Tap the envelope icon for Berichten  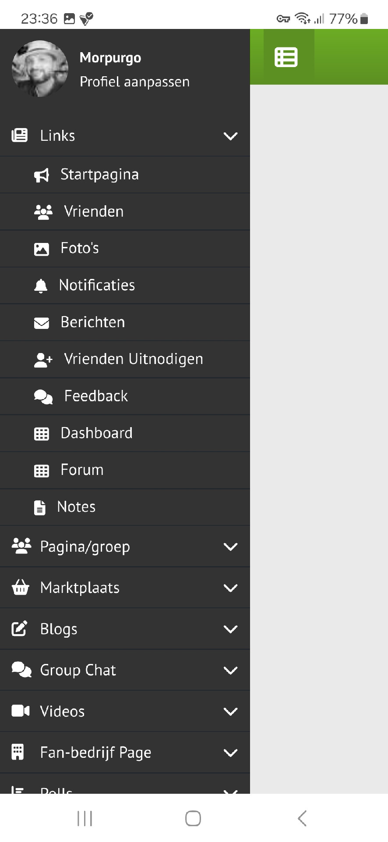(42, 323)
